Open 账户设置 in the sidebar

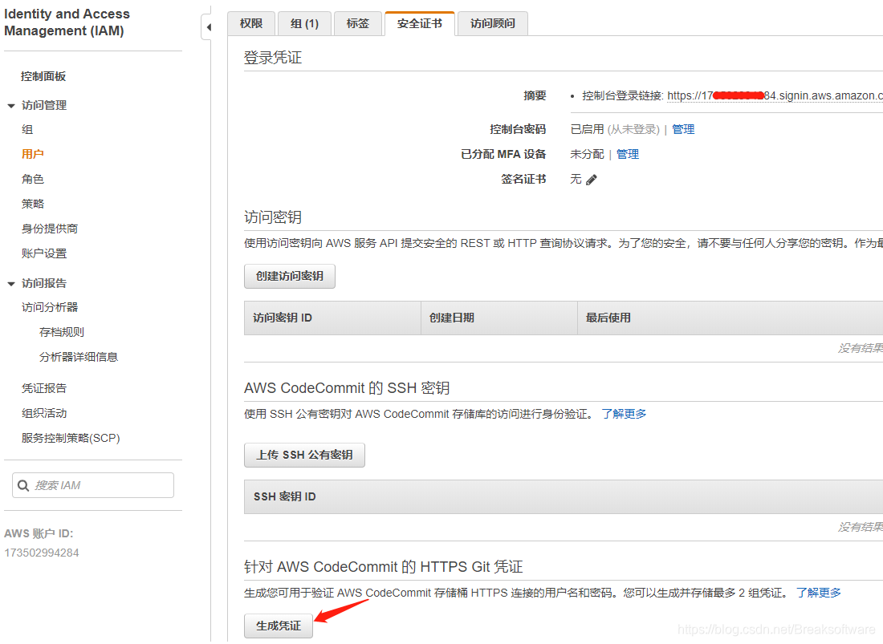pos(44,253)
